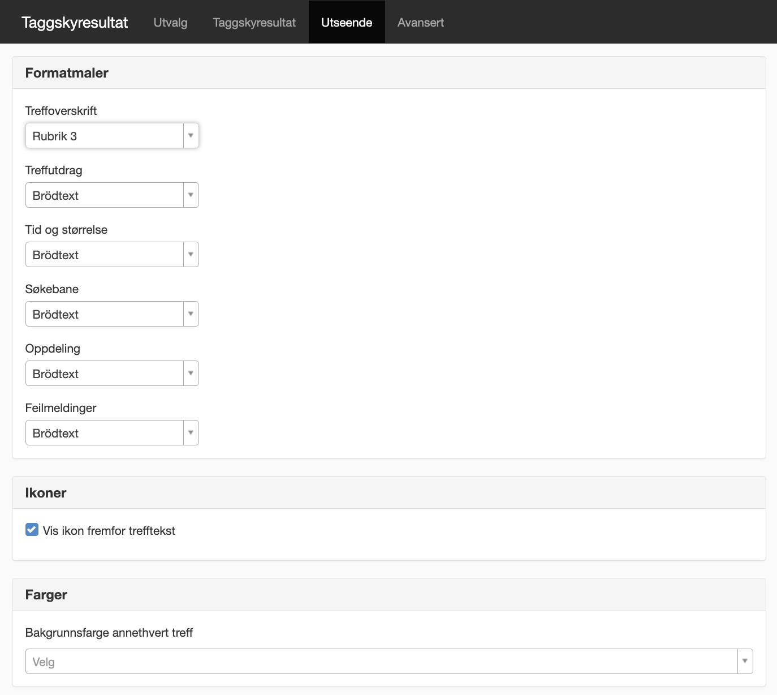Image resolution: width=777 pixels, height=695 pixels.
Task: Switch to the Taggskyresultat tab
Action: (254, 23)
